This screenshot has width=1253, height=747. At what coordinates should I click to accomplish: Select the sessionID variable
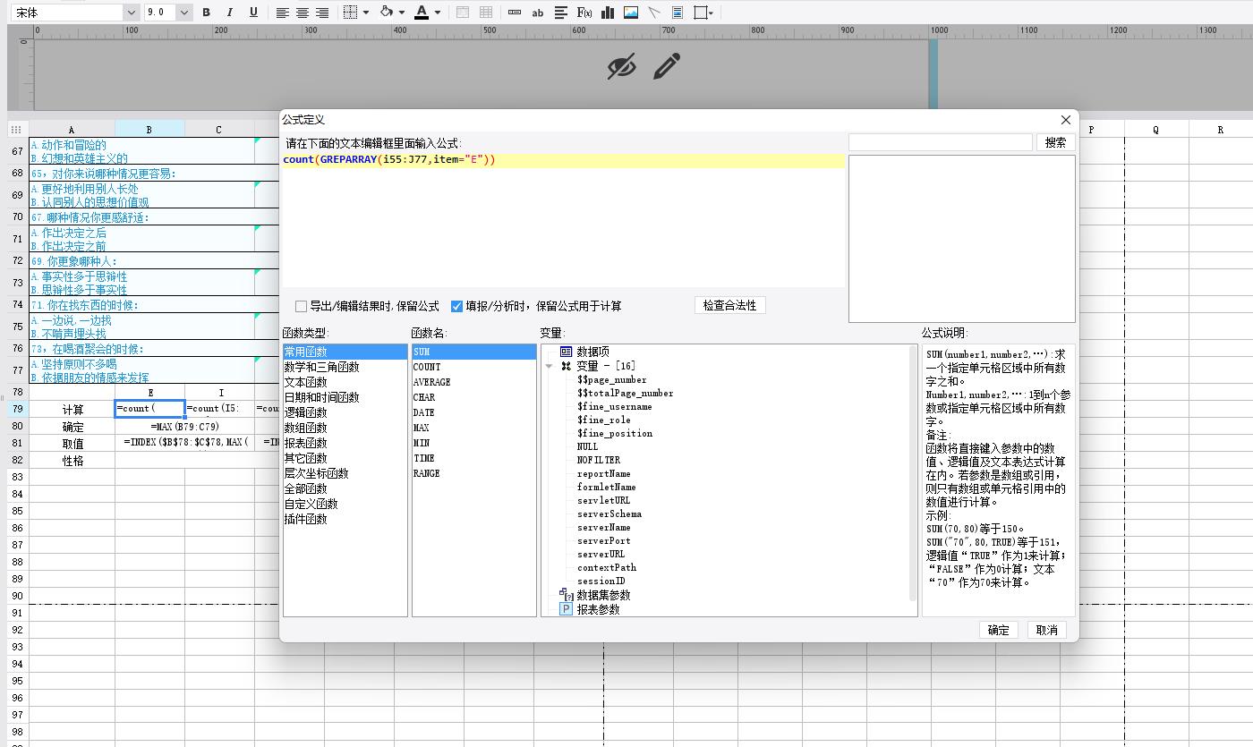click(601, 581)
